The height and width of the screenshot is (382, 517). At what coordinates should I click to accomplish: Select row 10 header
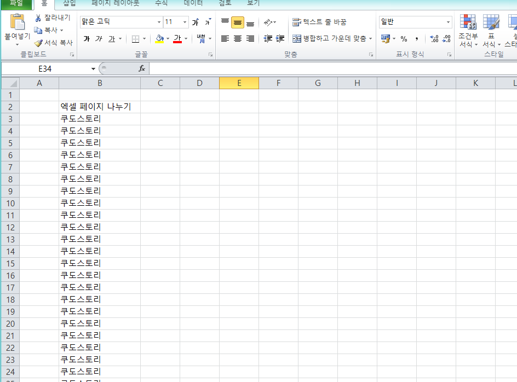tap(10, 204)
